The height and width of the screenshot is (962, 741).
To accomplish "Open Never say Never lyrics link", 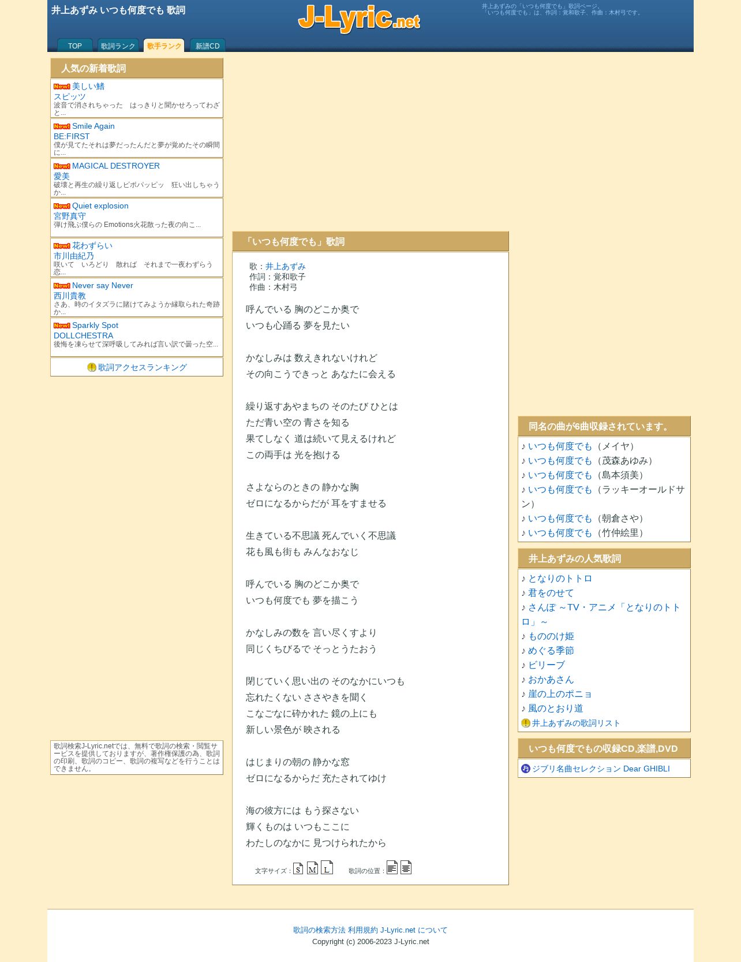I will point(103,285).
